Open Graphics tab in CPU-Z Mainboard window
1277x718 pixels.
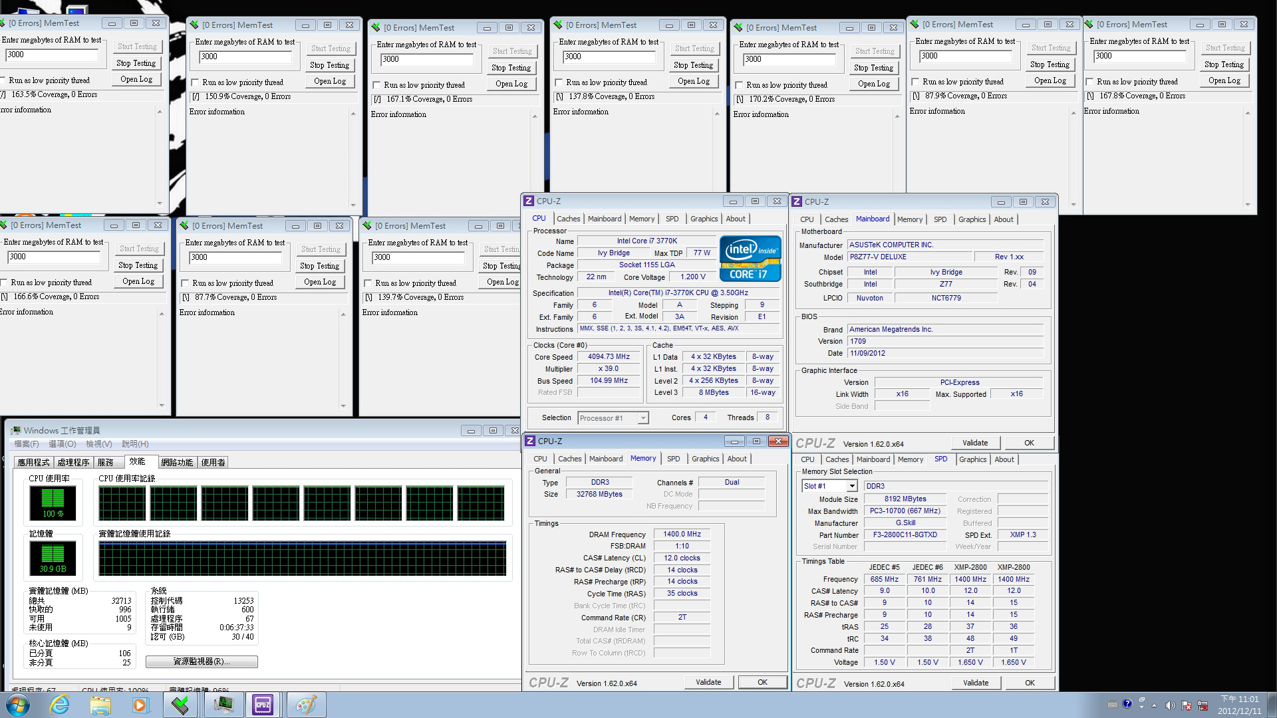click(972, 219)
